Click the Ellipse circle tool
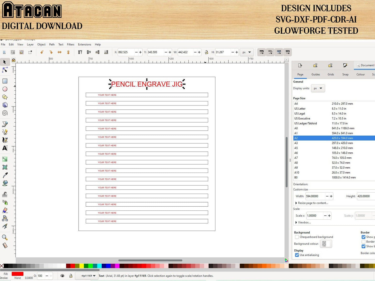The image size is (375, 281). pos(5,89)
